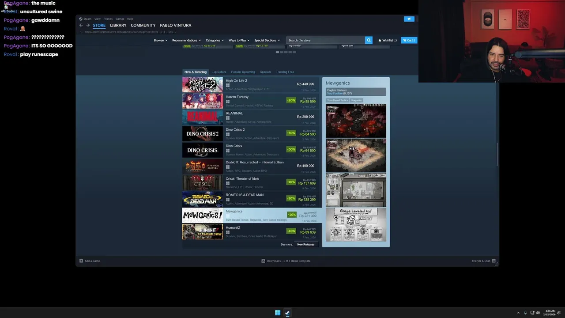Image resolution: width=565 pixels, height=318 pixels.
Task: Click the New Releases button
Action: (306, 244)
